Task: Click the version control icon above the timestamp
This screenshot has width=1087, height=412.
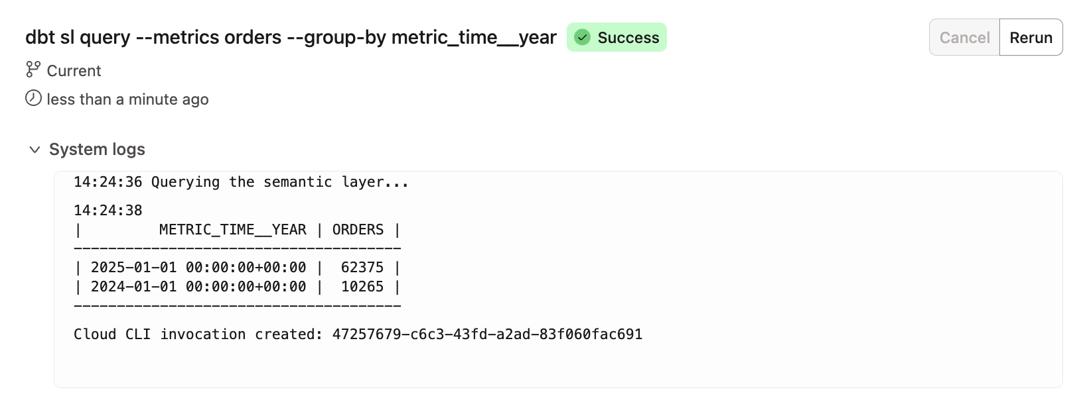Action: tap(33, 69)
